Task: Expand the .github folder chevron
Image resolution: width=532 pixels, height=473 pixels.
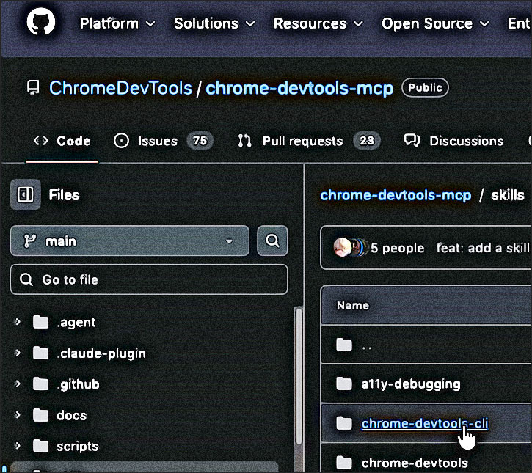Action: (17, 384)
